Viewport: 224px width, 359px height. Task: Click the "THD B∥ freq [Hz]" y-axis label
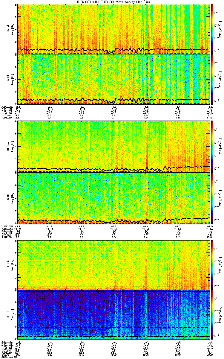point(10,198)
